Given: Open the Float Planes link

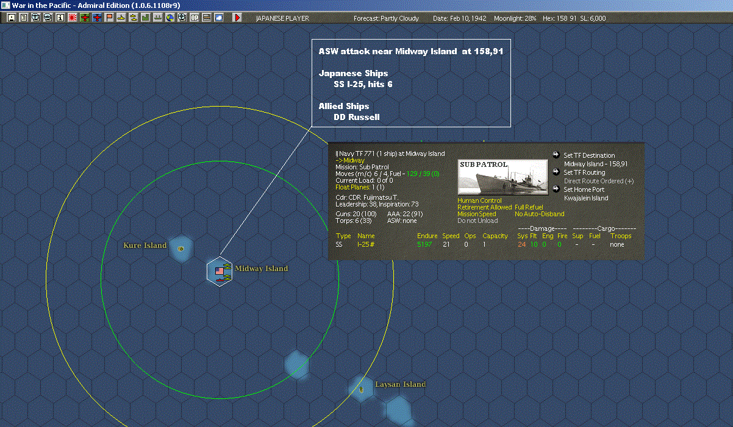Looking at the screenshot, I should pyautogui.click(x=360, y=187).
